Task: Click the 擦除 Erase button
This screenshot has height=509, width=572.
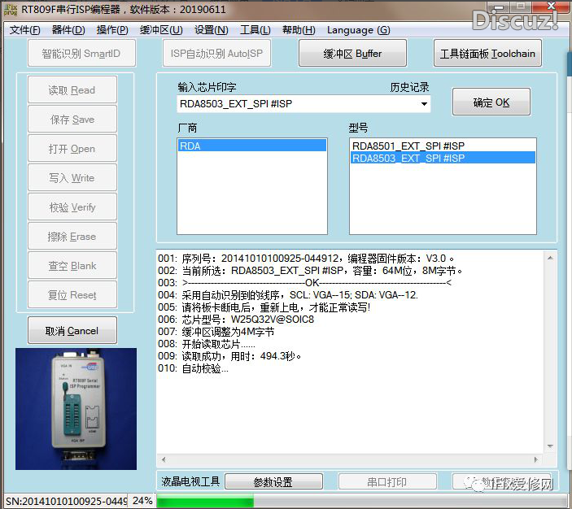Action: (x=72, y=237)
